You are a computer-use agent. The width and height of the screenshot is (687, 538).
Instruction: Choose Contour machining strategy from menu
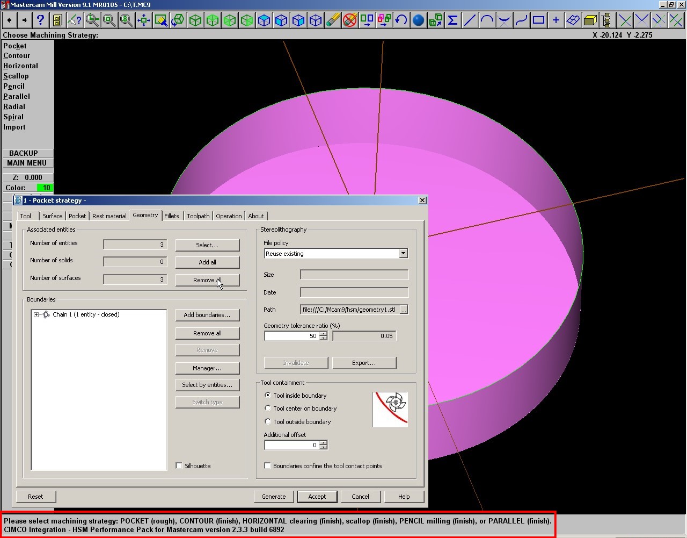17,56
